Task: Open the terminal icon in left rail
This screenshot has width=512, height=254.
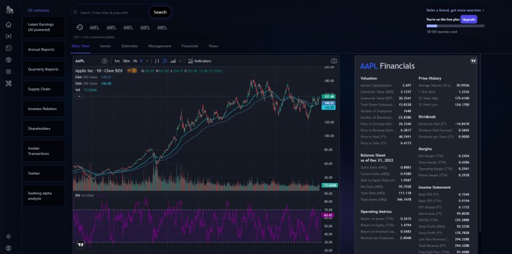Action: point(8,48)
